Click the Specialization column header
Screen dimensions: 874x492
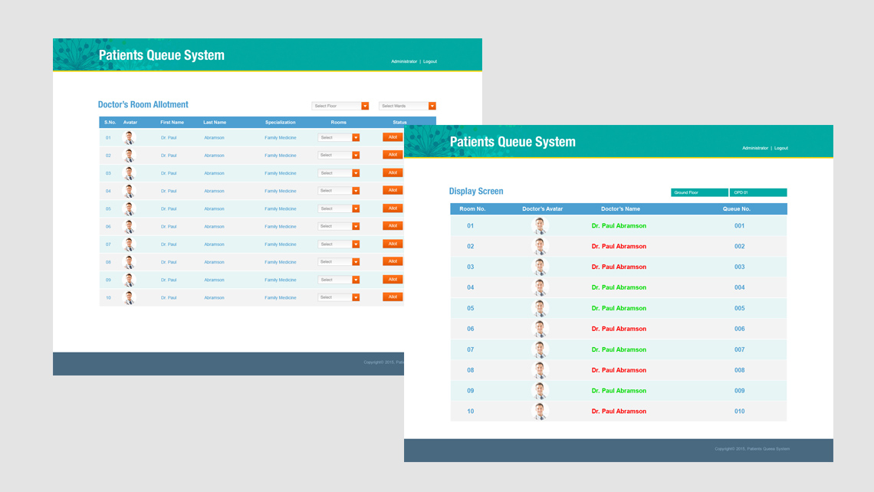pos(280,123)
